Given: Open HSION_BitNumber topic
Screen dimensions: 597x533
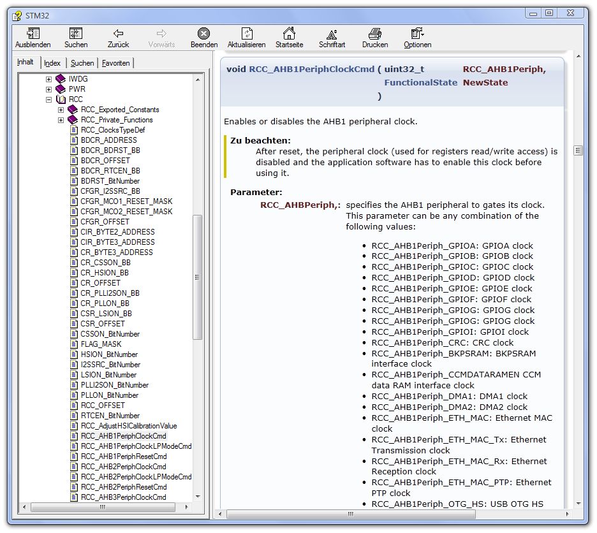Looking at the screenshot, I should (109, 354).
